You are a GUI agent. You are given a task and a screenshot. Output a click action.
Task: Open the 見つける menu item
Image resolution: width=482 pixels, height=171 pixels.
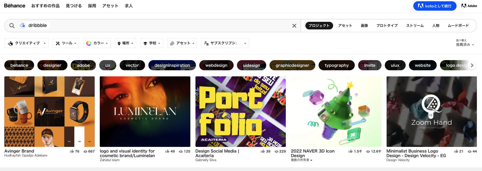[74, 6]
